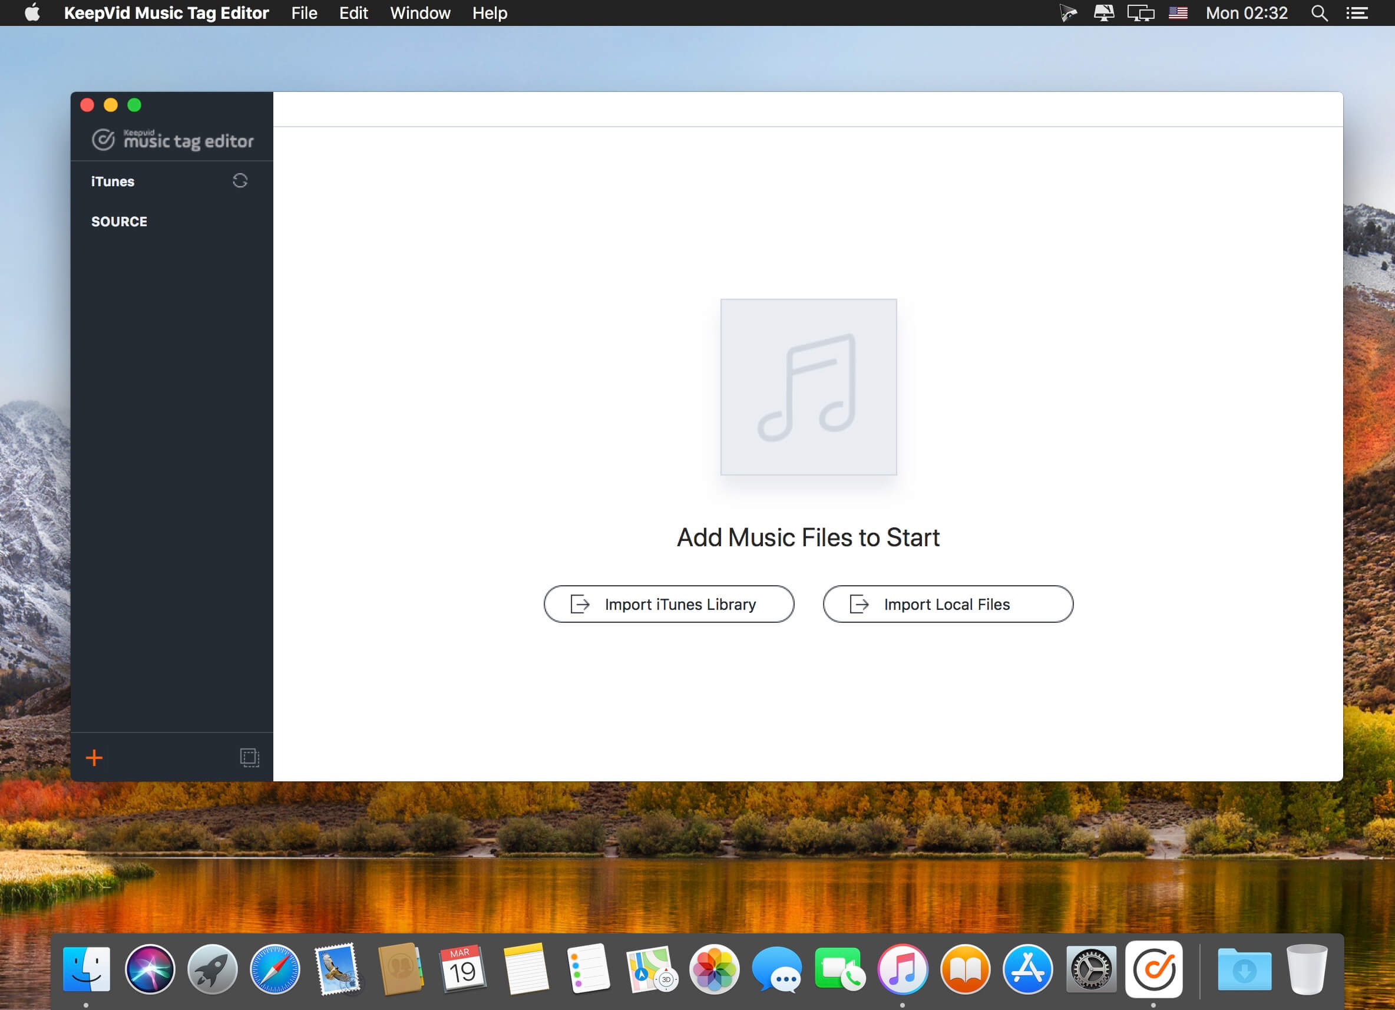The image size is (1395, 1010).
Task: Click the Music Tag Editor logo
Action: pyautogui.click(x=173, y=140)
